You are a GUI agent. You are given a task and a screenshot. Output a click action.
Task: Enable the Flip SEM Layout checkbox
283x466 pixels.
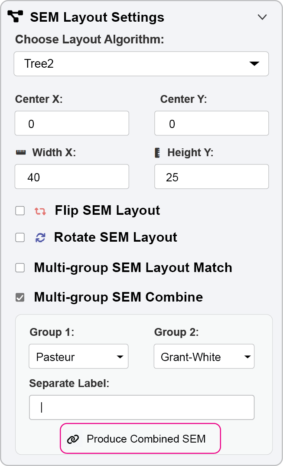[20, 211]
